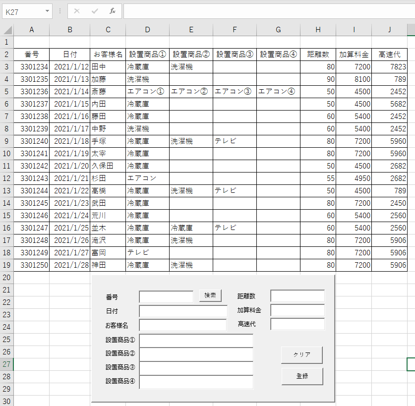415x406 pixels.
Task: Focus the 高速代 input field in form
Action: [x=297, y=324]
